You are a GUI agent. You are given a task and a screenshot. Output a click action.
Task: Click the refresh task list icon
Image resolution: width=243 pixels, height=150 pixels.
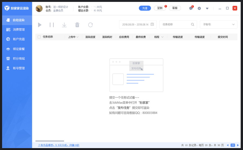90,25
